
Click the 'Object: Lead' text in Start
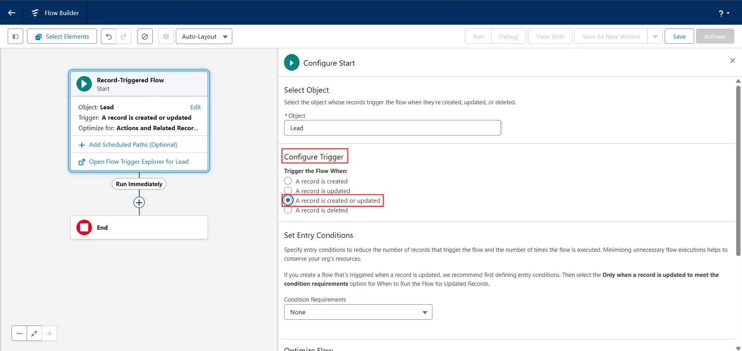(96, 107)
